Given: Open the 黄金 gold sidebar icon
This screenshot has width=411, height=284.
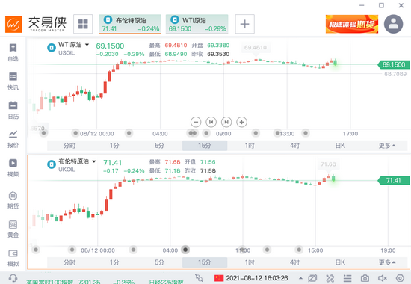Looking at the screenshot, I should click(13, 229).
